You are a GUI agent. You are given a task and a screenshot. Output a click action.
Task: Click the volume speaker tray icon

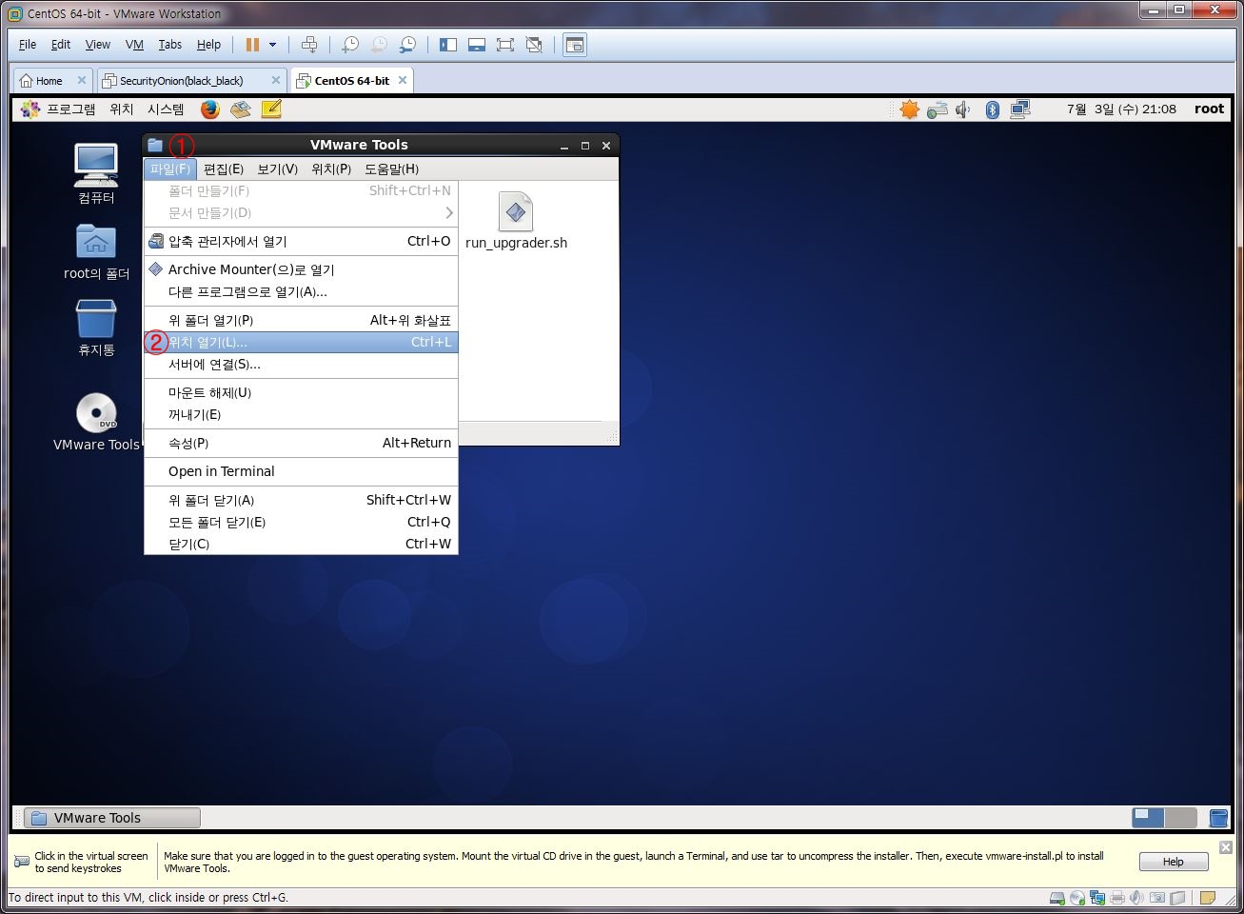pos(963,109)
